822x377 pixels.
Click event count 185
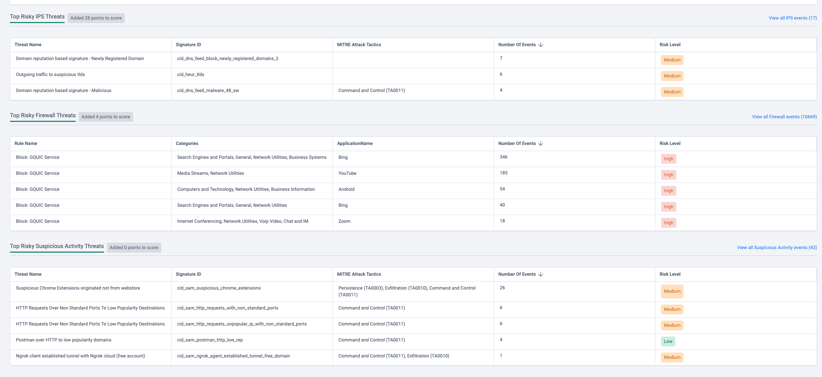504,173
